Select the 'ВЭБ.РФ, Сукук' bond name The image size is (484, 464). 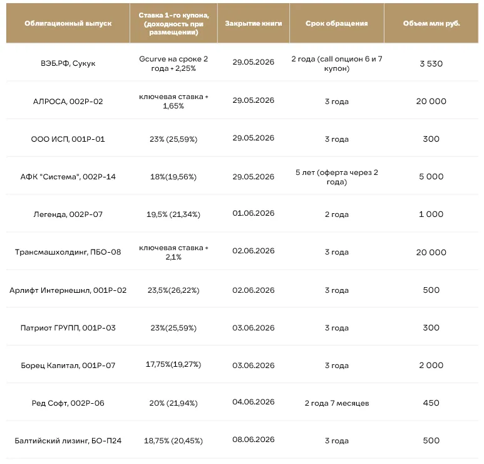[68, 63]
